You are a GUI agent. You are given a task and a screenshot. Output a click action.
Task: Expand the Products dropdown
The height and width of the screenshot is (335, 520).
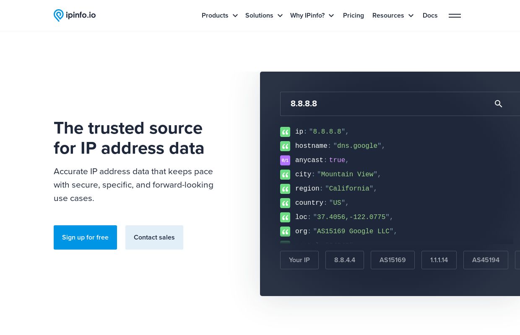point(219,15)
